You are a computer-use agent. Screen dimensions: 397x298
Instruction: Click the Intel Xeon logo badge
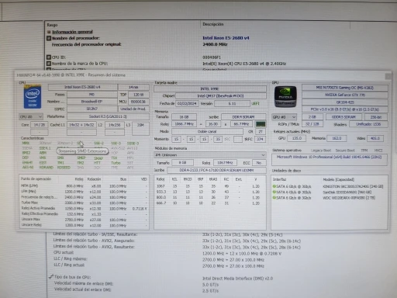[x=33, y=96]
